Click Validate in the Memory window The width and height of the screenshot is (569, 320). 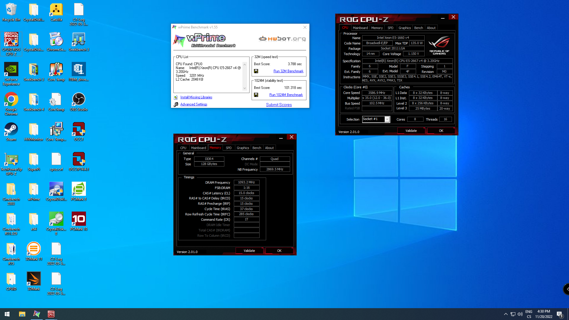pos(249,251)
